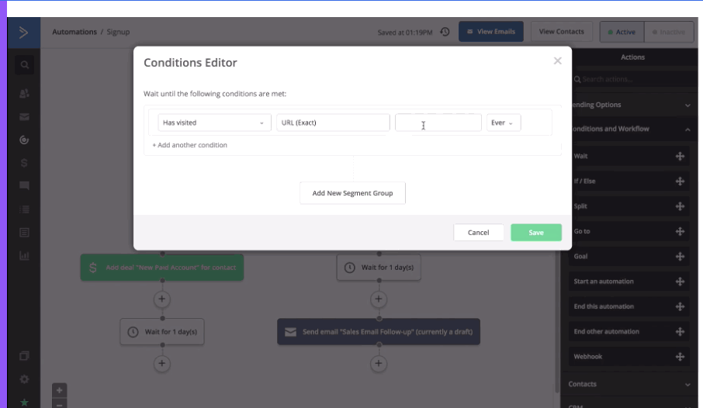
Task: Click the move handle for Go to action
Action: coord(680,231)
